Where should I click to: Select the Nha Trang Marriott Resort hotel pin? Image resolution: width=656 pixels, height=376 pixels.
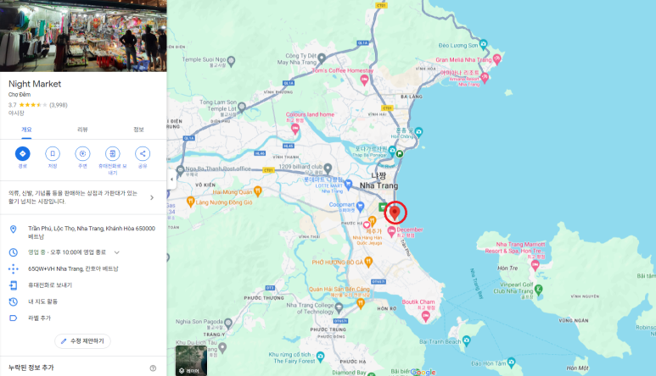[535, 264]
